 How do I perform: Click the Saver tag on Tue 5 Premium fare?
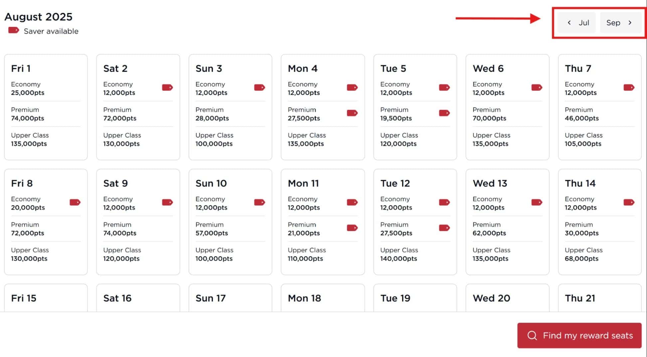444,113
